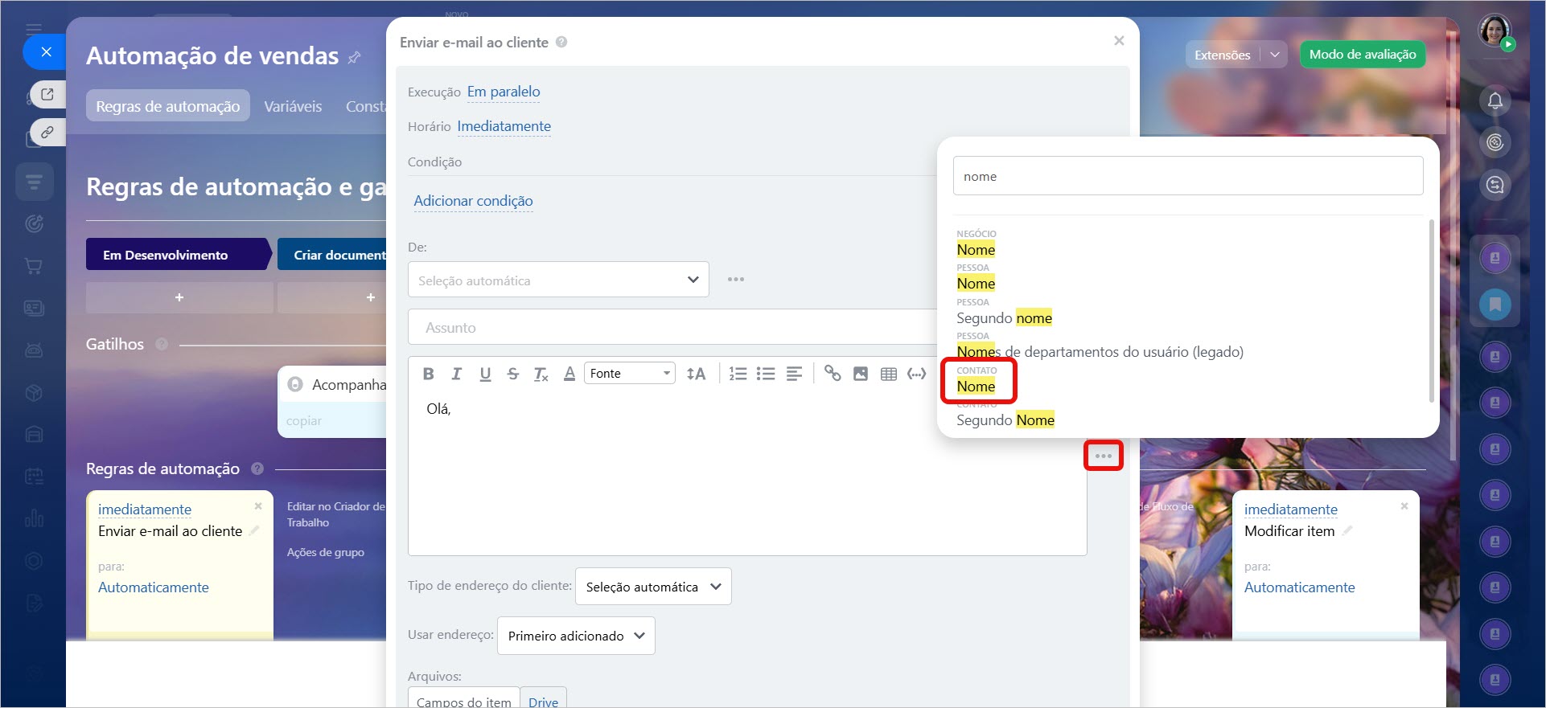Toggle bold formatting in the editor

[428, 374]
